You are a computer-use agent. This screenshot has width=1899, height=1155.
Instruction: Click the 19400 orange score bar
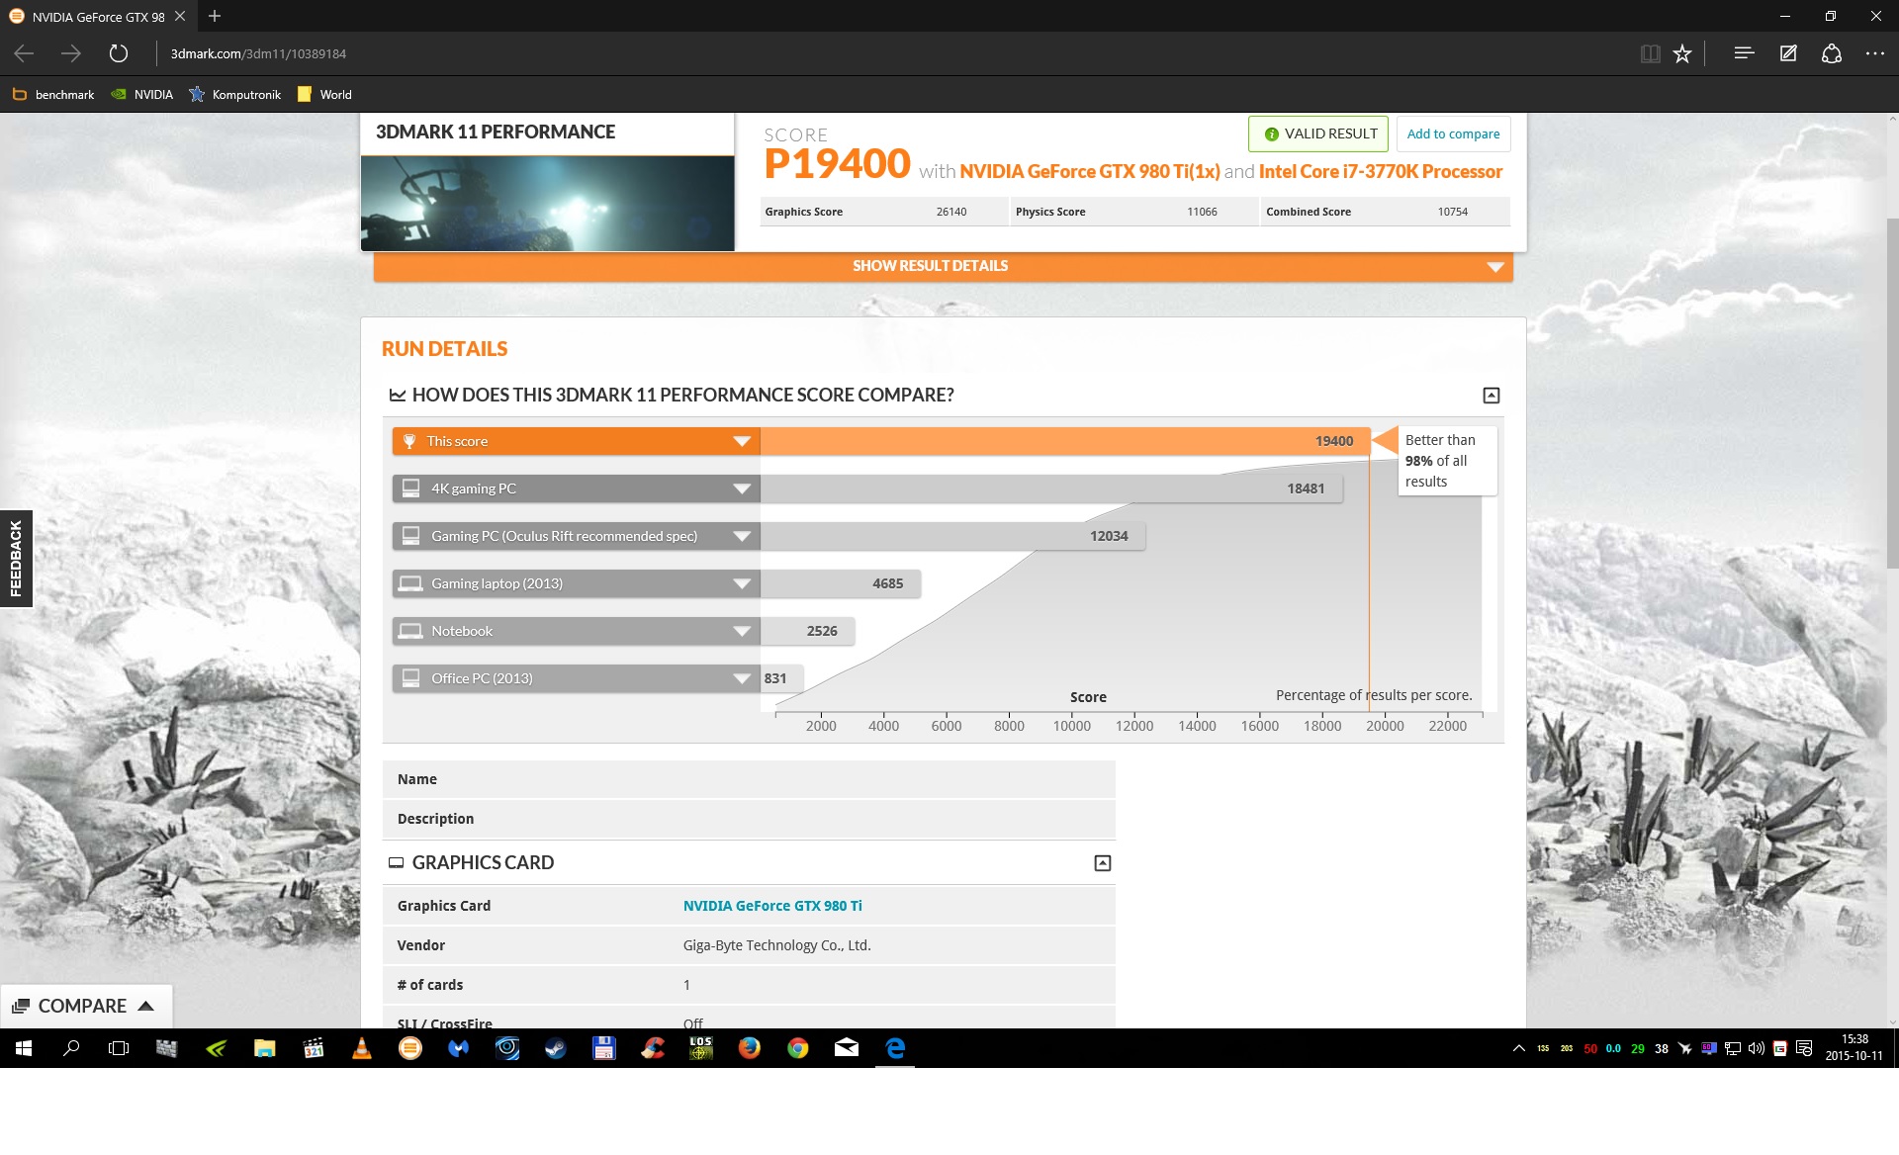(x=1065, y=441)
